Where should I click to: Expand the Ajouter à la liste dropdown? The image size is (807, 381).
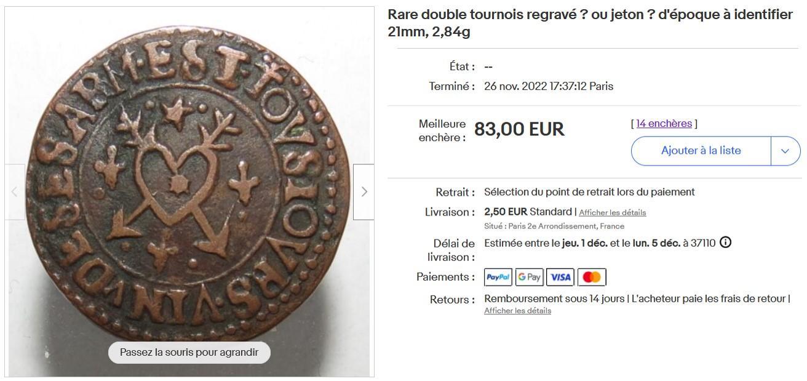click(x=785, y=151)
